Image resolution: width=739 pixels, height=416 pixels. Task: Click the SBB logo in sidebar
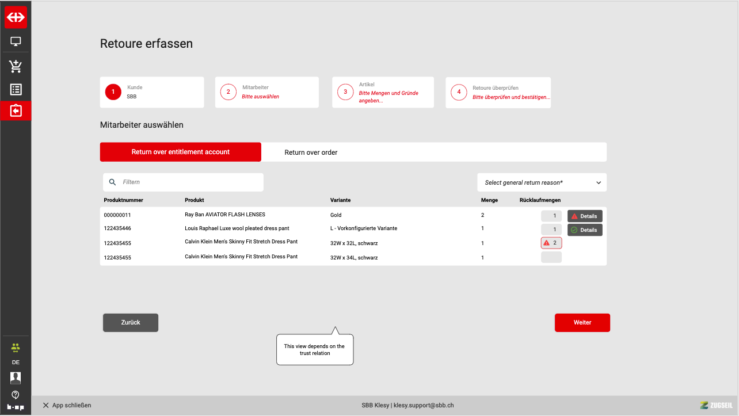(x=16, y=17)
